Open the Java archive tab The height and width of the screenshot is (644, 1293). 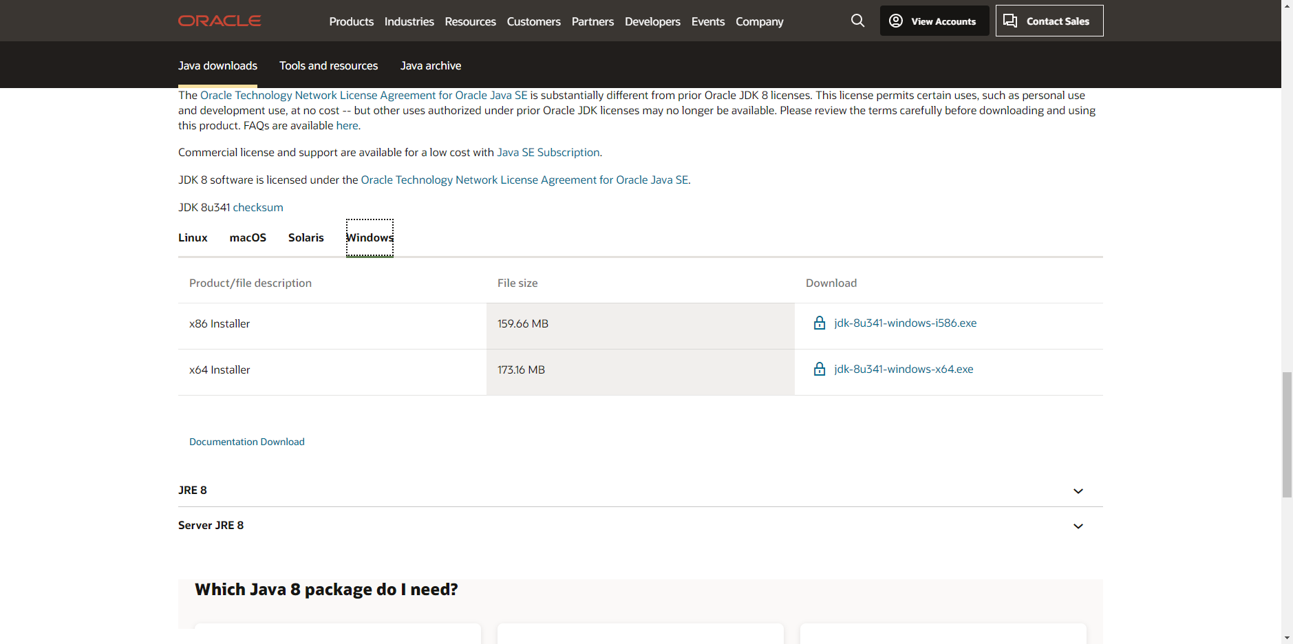(431, 65)
